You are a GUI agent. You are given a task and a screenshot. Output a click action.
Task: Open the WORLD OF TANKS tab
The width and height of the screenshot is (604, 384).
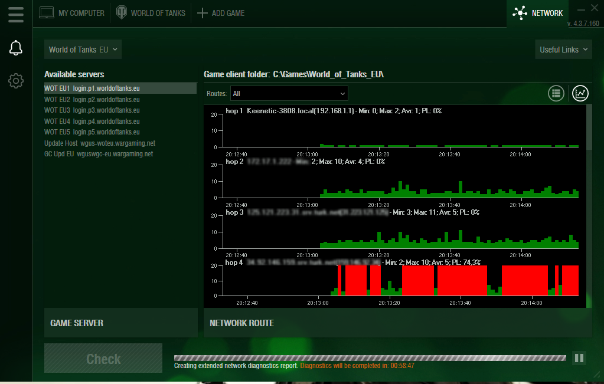point(151,13)
